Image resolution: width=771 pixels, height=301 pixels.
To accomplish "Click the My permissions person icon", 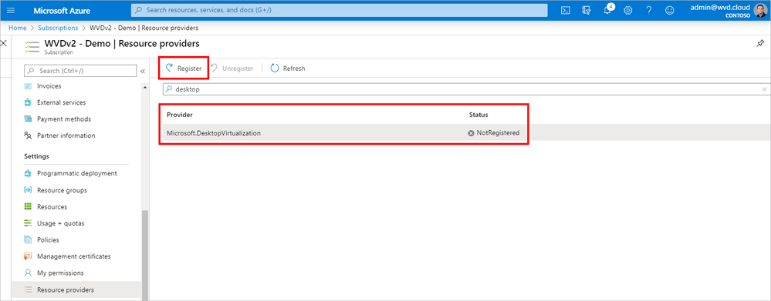I will [x=28, y=273].
